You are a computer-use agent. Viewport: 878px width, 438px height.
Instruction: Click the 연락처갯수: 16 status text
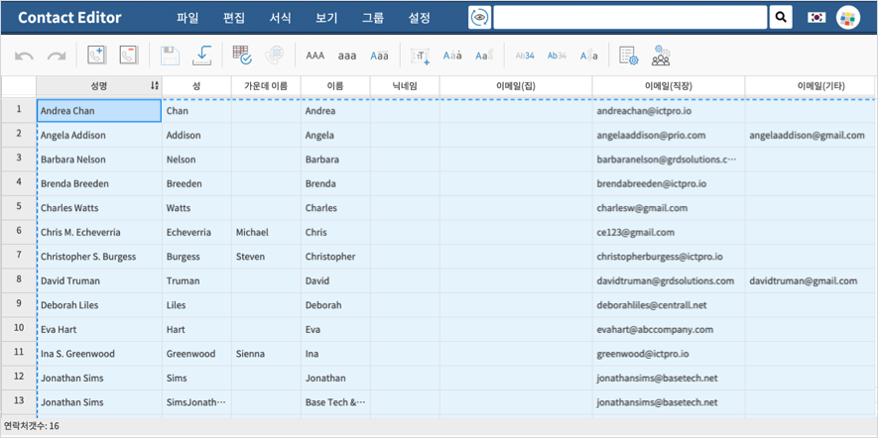[32, 426]
